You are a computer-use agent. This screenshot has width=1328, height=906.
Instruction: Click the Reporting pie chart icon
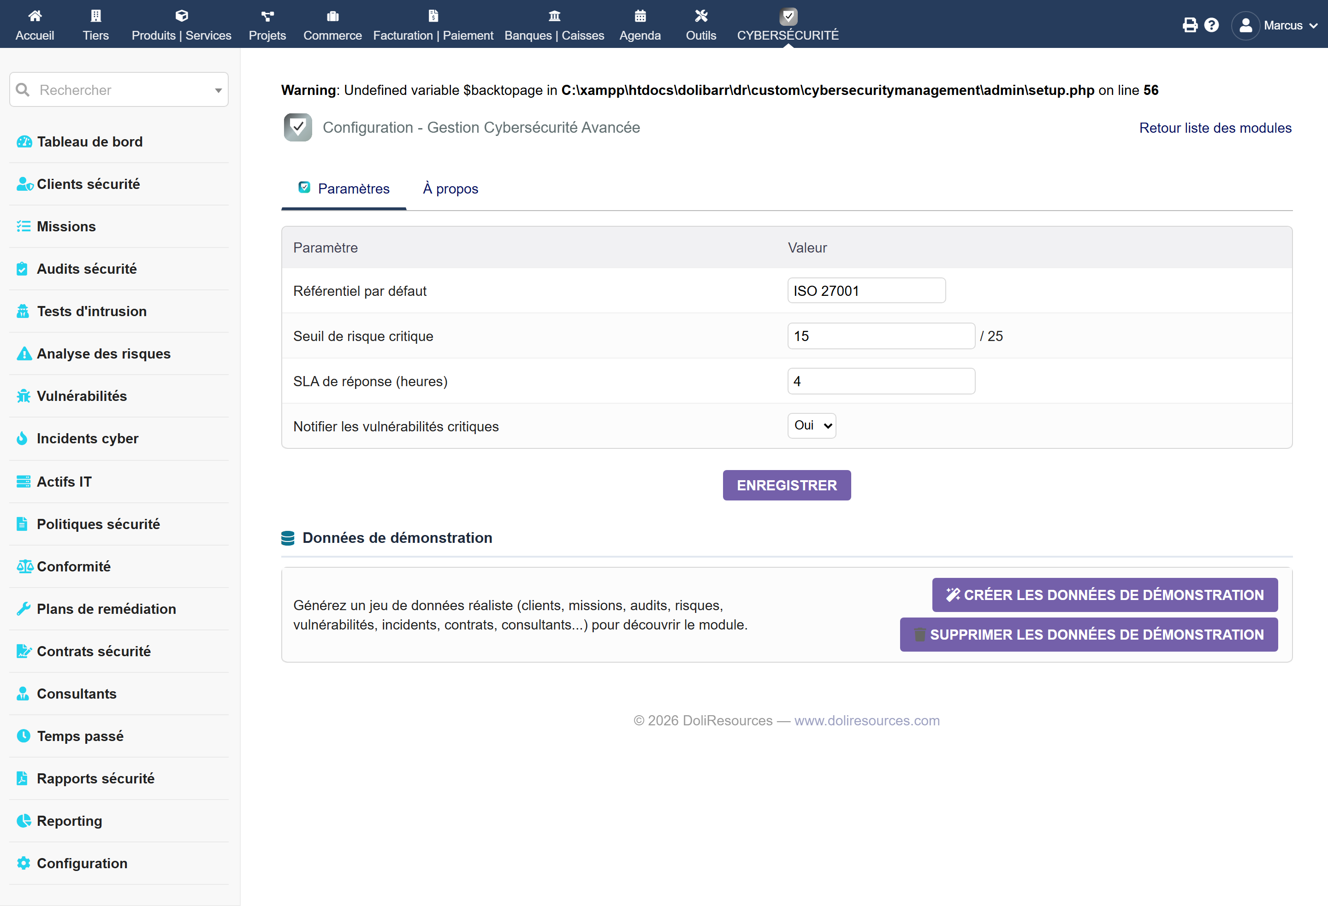click(24, 821)
